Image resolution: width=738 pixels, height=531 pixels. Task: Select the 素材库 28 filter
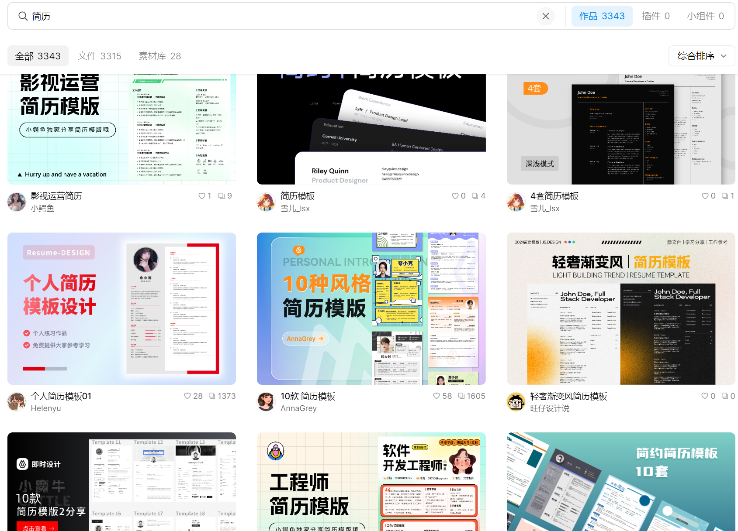coord(160,56)
